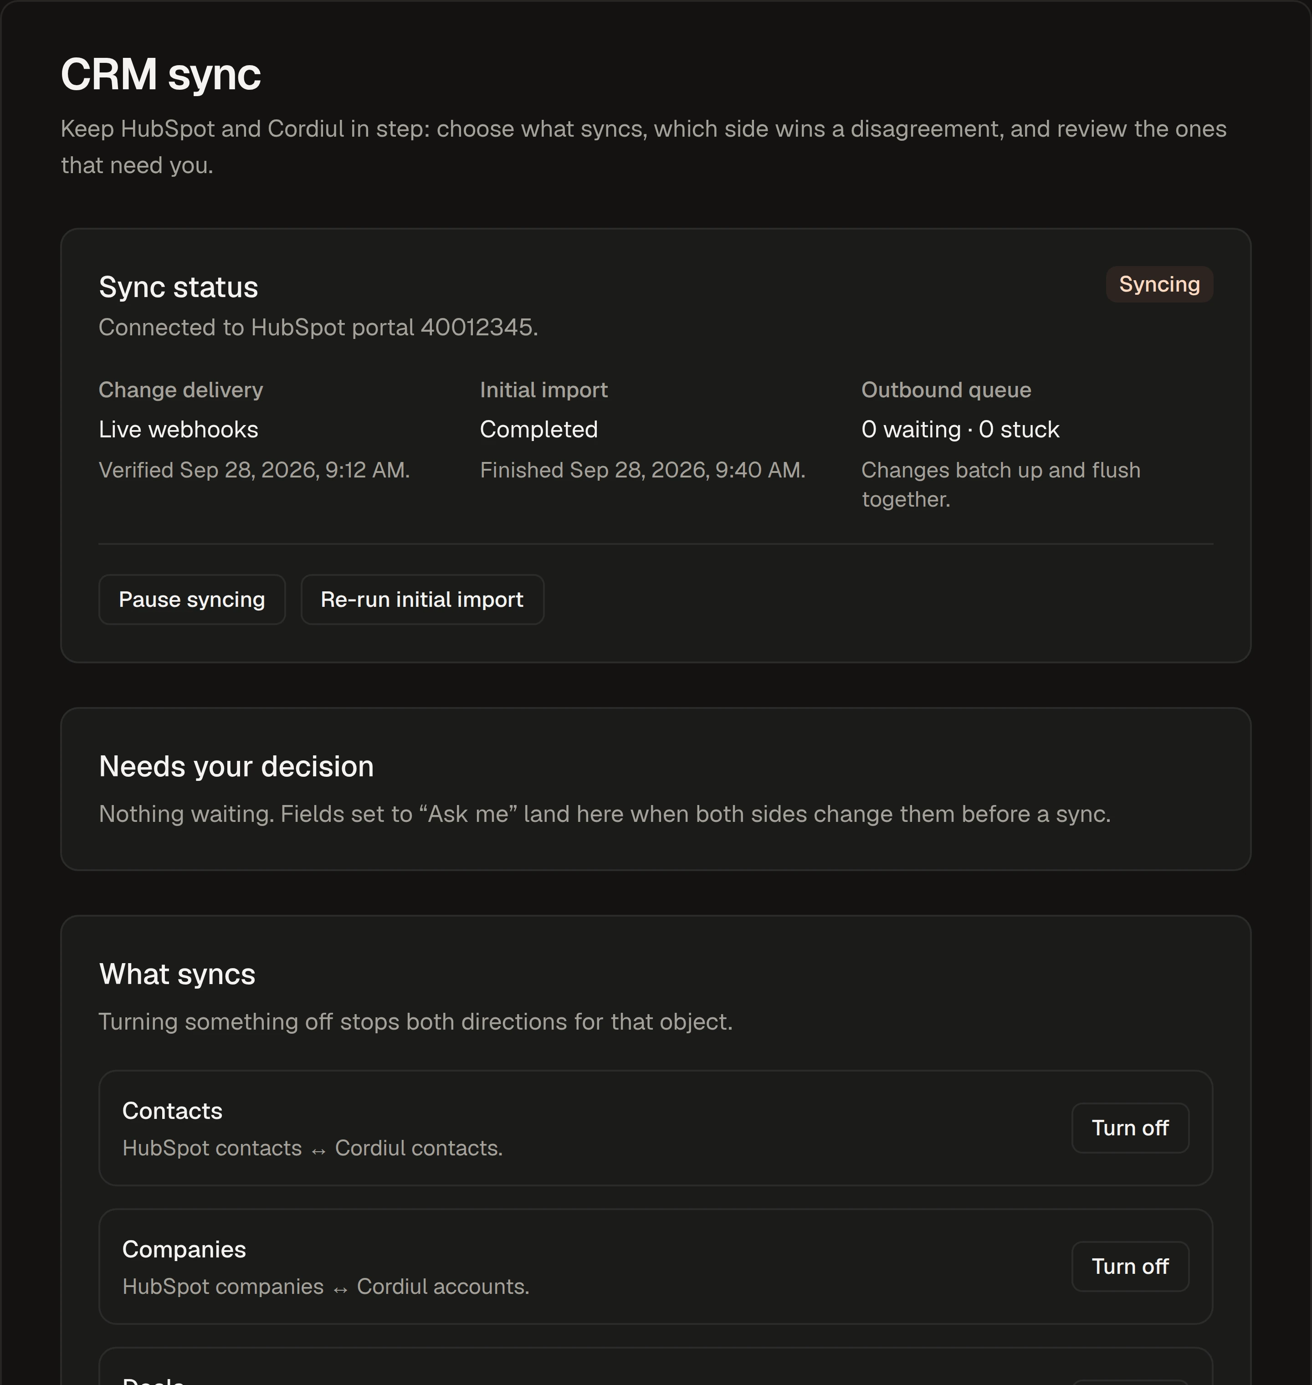Click the 'Keep HubSpot and Cordiul in step' description
The height and width of the screenshot is (1385, 1312).
point(643,147)
